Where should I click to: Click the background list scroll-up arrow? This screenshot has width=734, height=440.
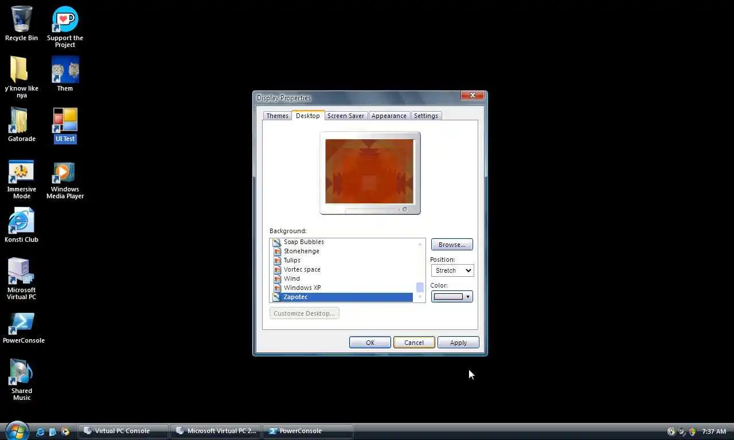[420, 243]
